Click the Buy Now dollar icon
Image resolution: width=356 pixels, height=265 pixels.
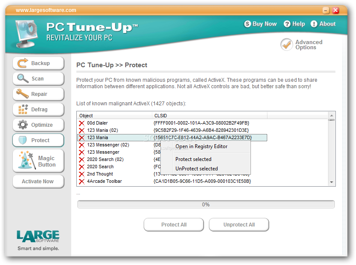coord(247,24)
